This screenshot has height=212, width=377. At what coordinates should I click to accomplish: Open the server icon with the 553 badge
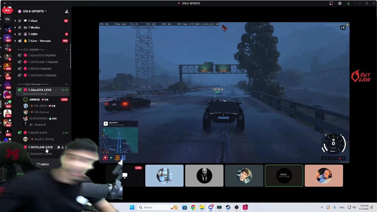coord(7,123)
